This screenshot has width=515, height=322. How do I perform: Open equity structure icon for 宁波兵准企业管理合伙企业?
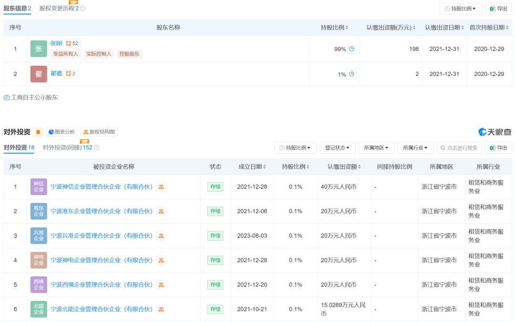click(161, 236)
